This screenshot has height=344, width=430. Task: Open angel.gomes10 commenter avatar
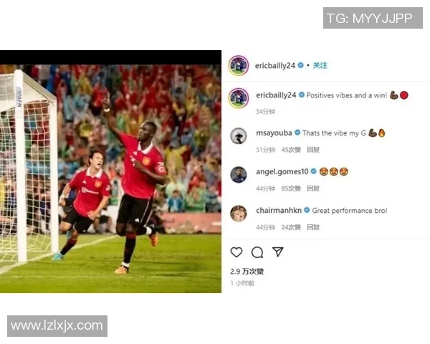coord(239,174)
